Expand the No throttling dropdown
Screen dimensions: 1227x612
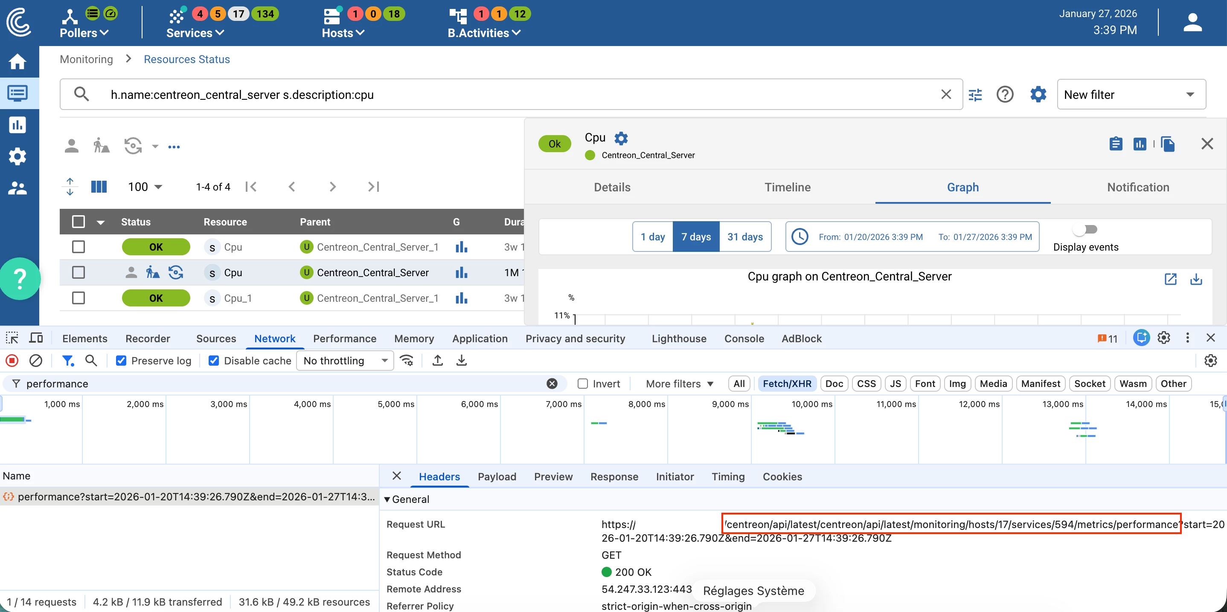click(x=345, y=361)
